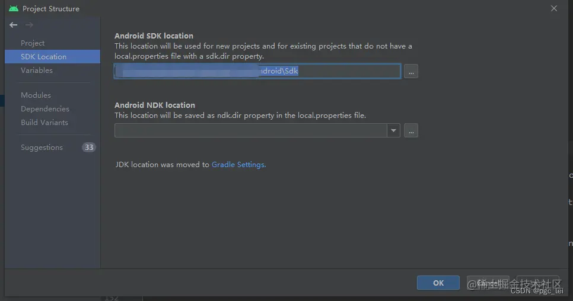Viewport: 573px width, 301px height.
Task: Expand the Android NDK location dropdown arrow
Action: (394, 130)
